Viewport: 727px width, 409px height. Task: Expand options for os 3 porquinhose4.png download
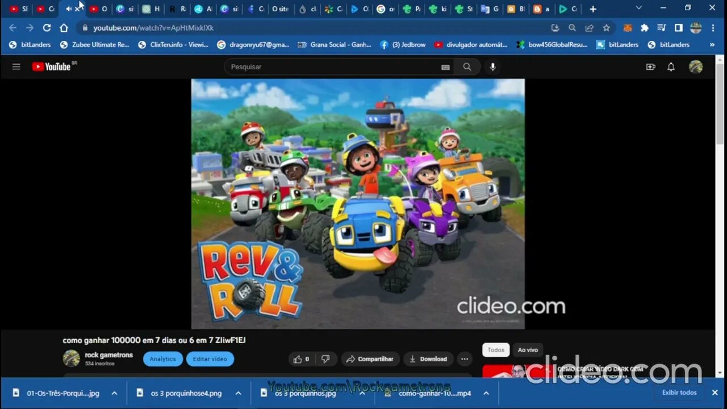click(x=238, y=393)
